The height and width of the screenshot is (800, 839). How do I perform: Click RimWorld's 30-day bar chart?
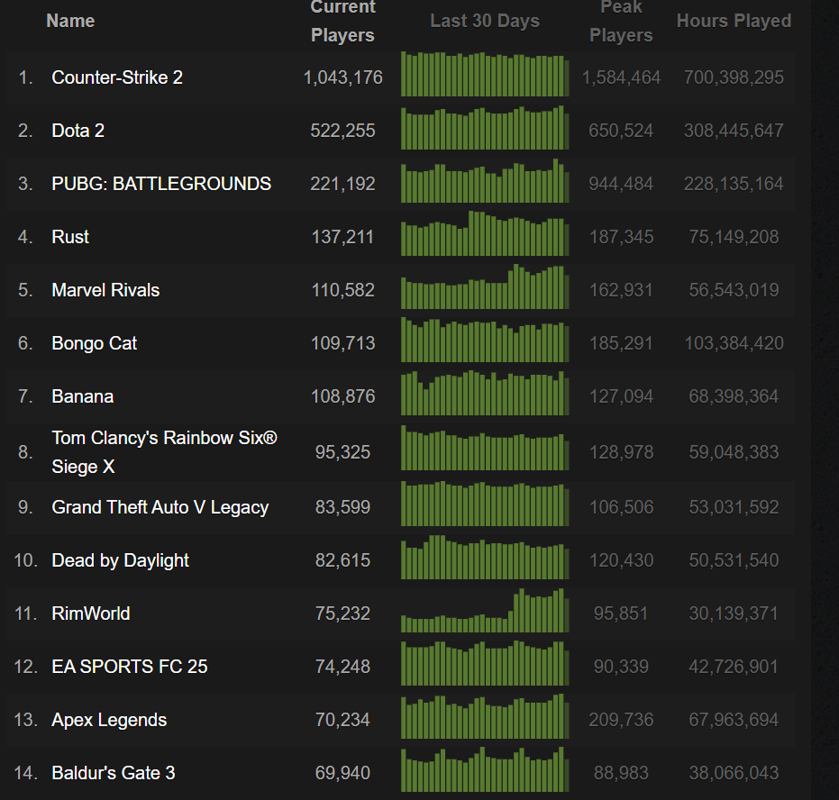coord(485,610)
